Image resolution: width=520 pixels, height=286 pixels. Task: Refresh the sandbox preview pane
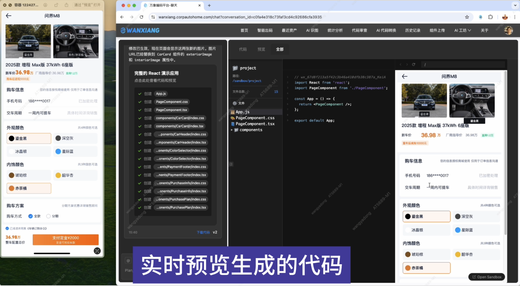pyautogui.click(x=413, y=65)
